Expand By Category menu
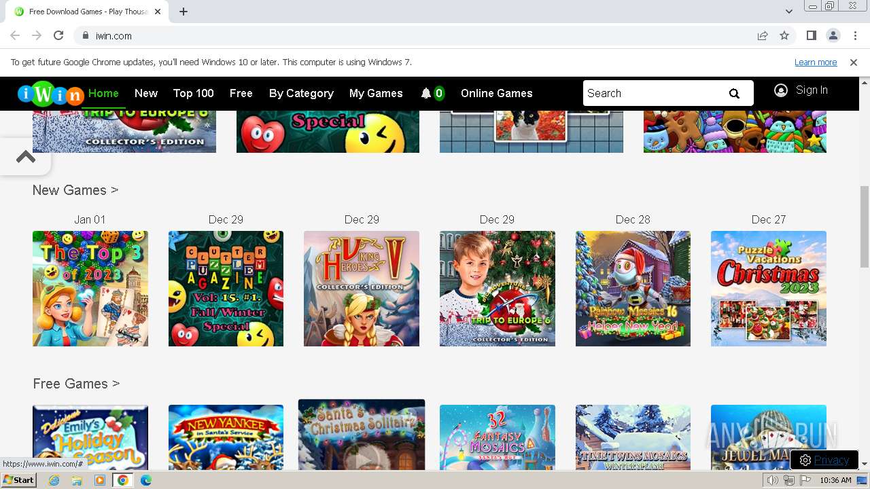870x489 pixels. click(301, 94)
